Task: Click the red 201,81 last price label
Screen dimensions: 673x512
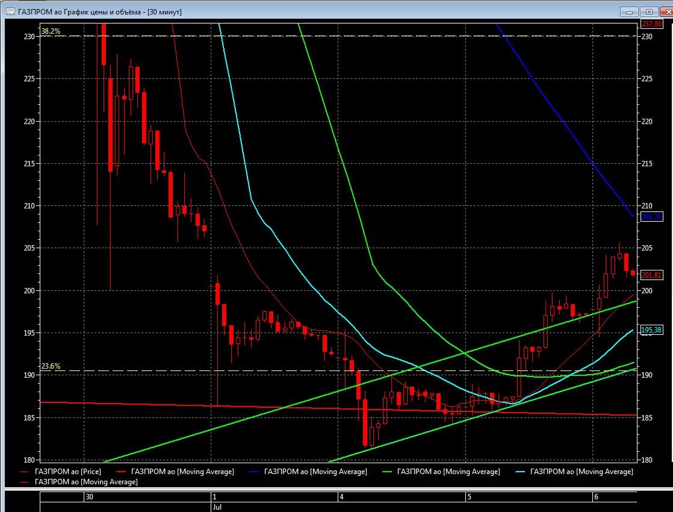Action: point(651,275)
